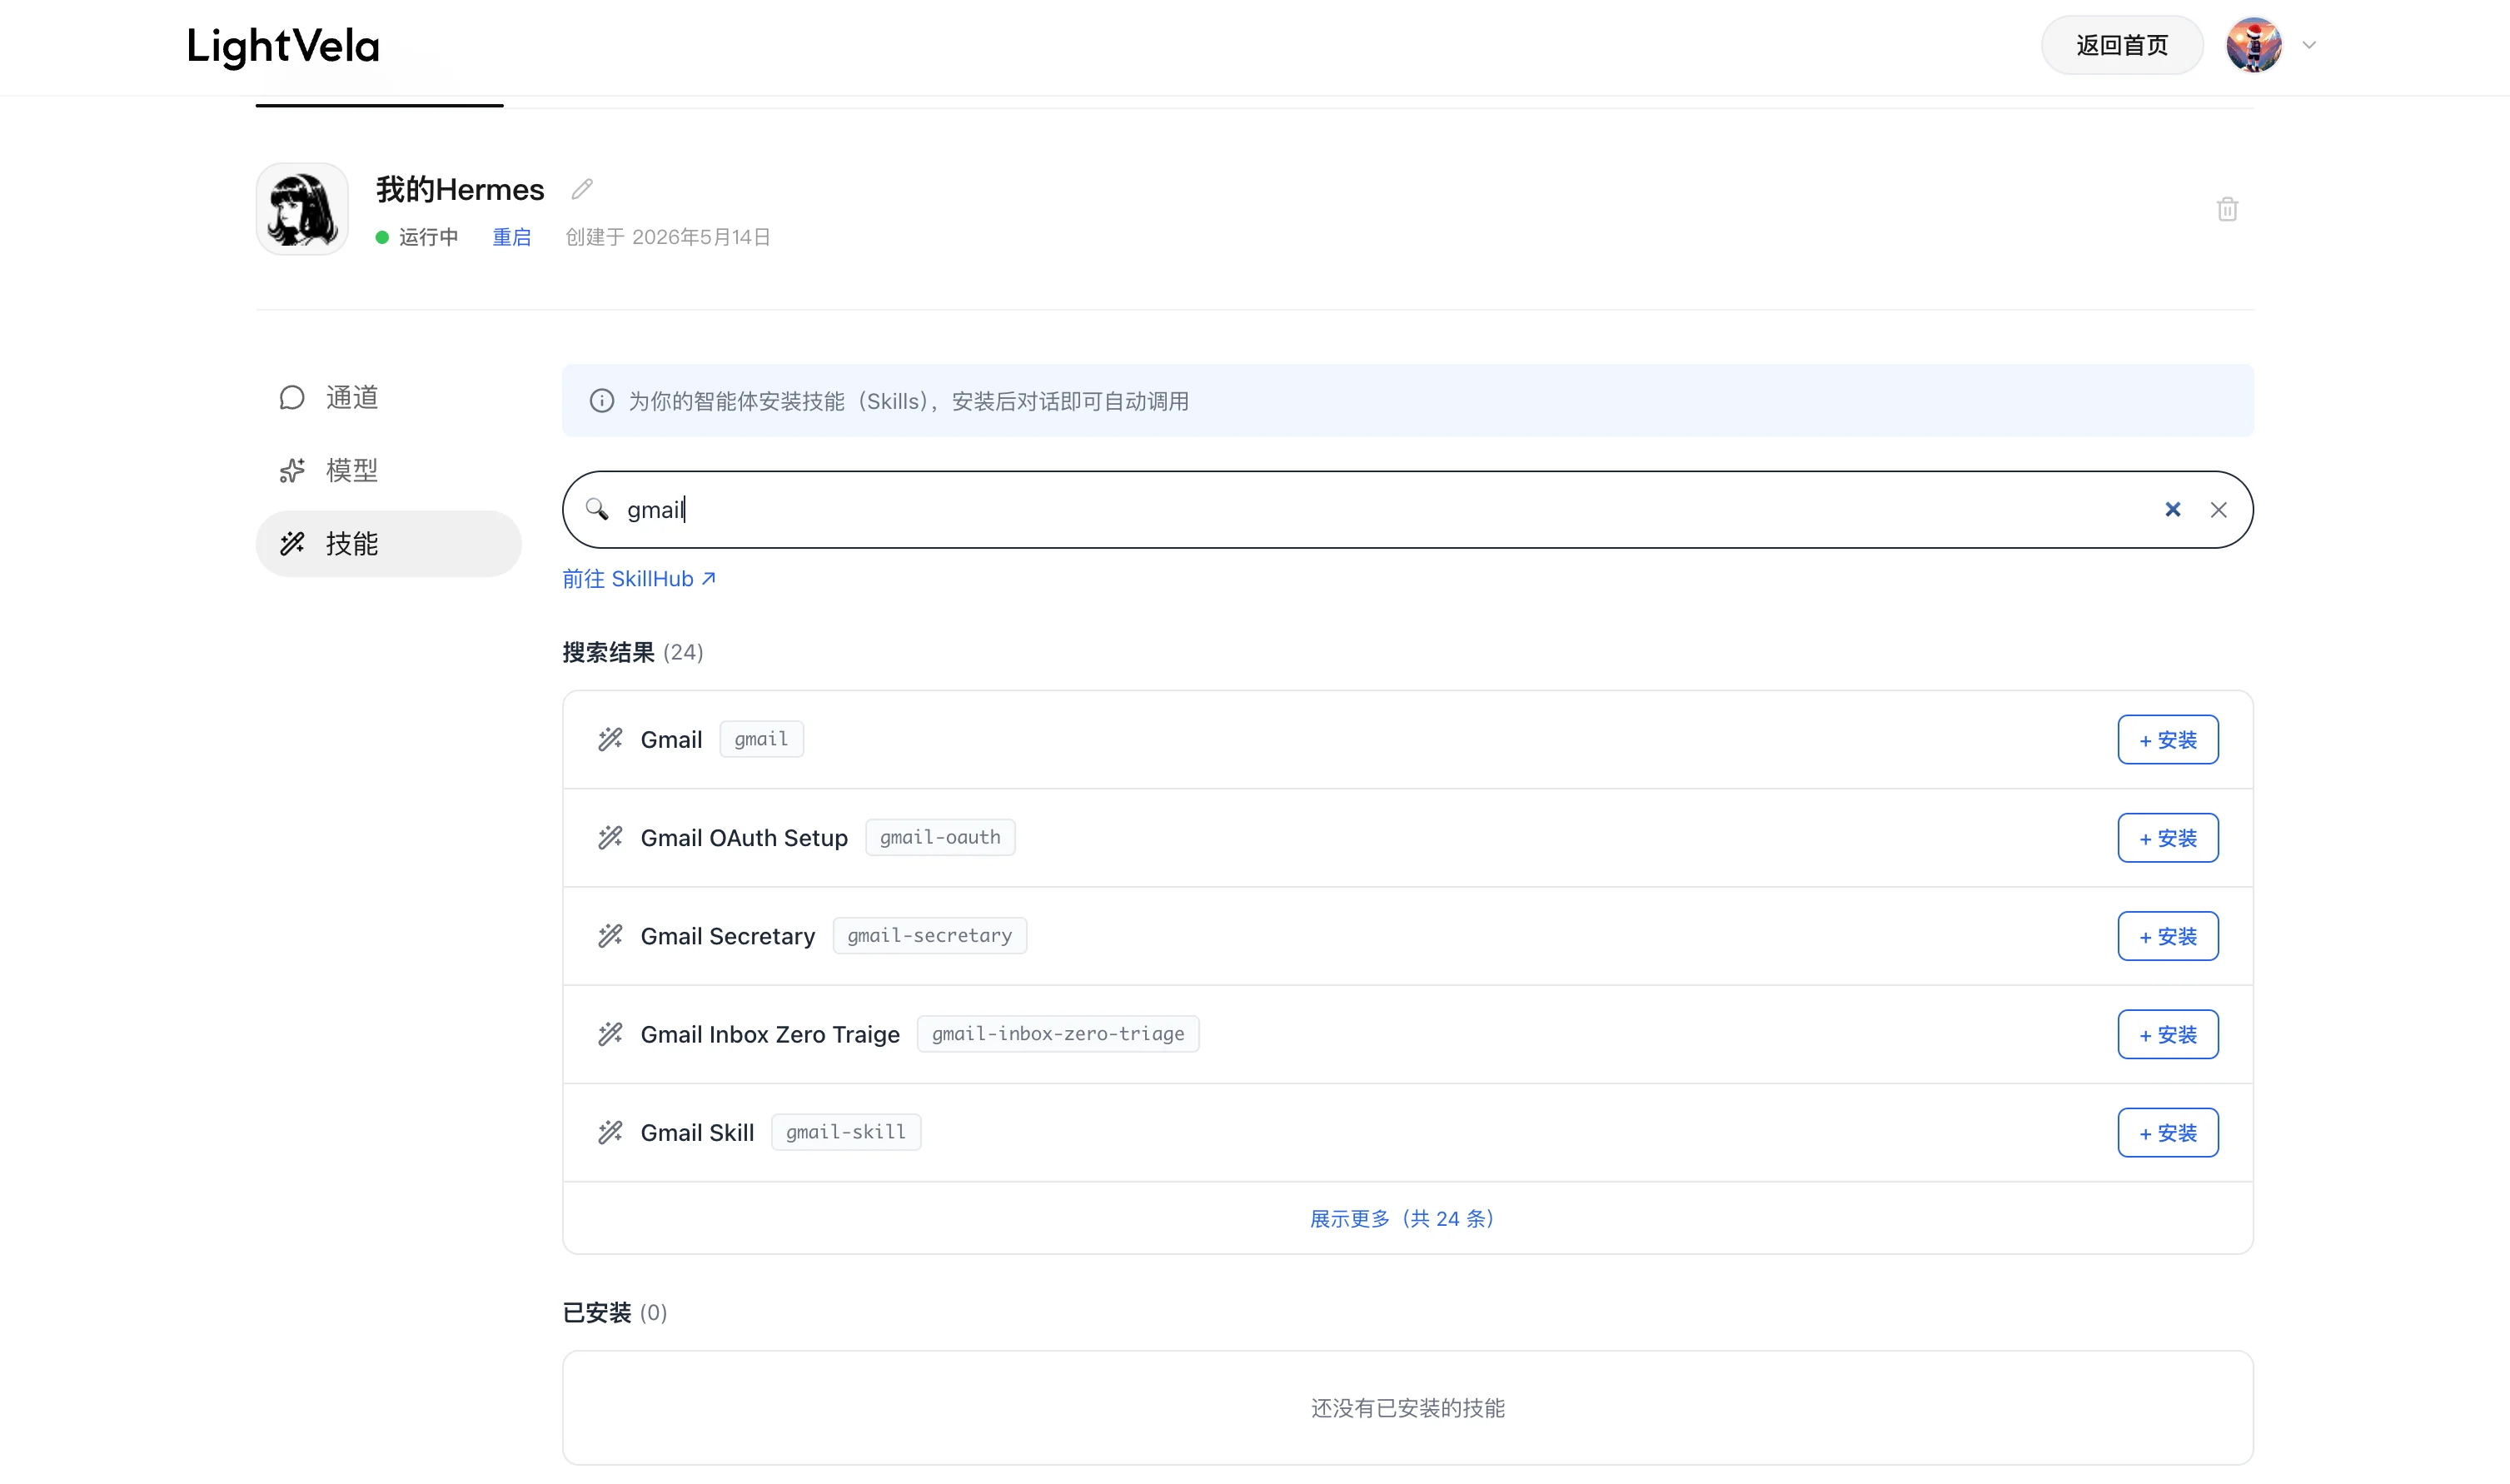Click the 我的Hermes agent title

(x=460, y=189)
